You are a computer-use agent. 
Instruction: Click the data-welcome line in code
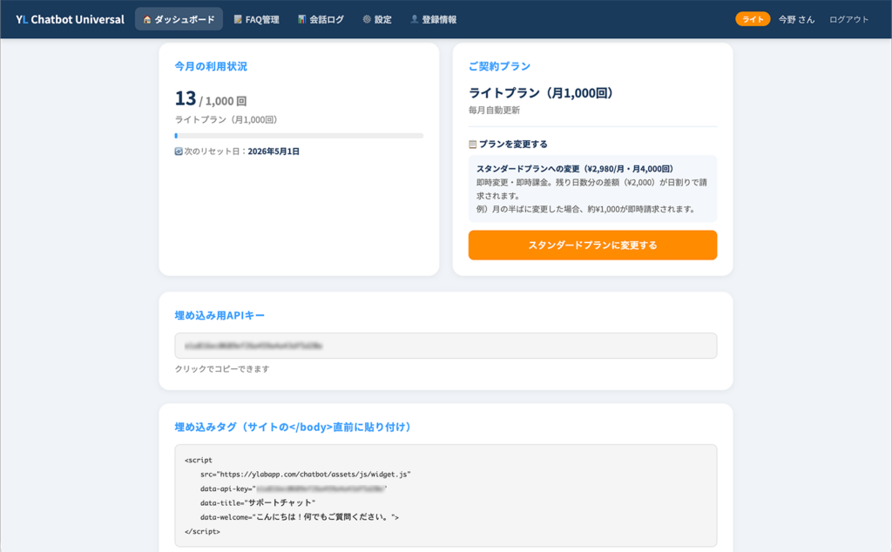300,517
